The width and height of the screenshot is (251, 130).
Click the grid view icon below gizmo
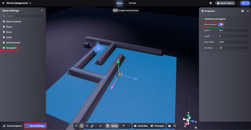click(195, 128)
